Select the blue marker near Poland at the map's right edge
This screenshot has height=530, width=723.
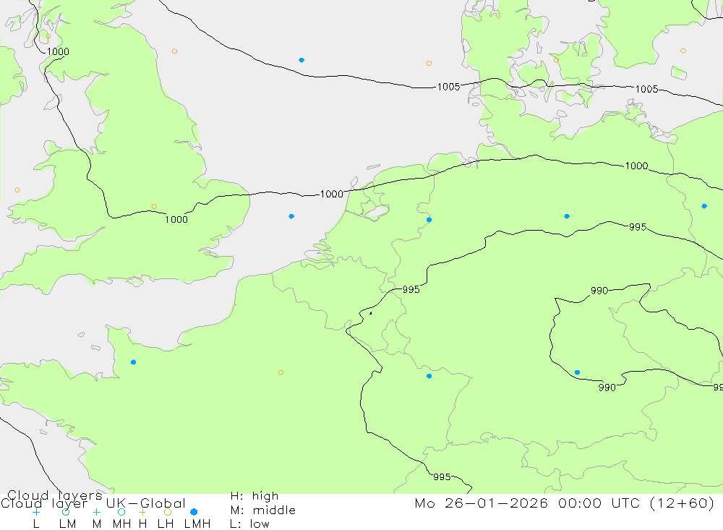(x=704, y=206)
